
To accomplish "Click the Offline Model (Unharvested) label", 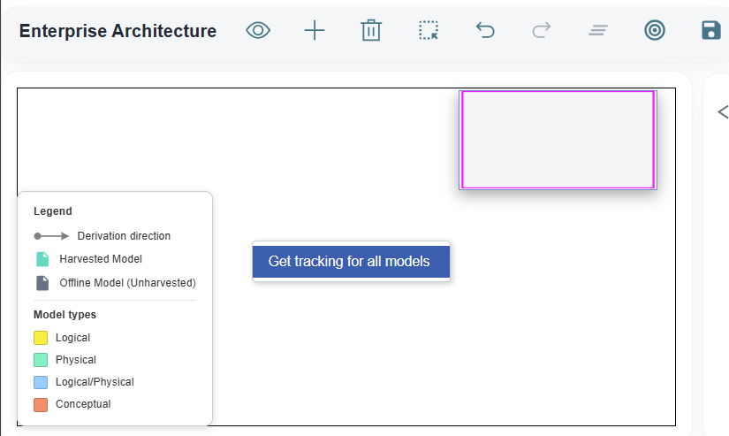I will tap(127, 283).
